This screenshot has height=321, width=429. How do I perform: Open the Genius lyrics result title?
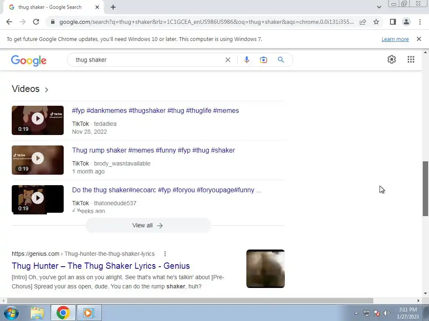pos(101,266)
